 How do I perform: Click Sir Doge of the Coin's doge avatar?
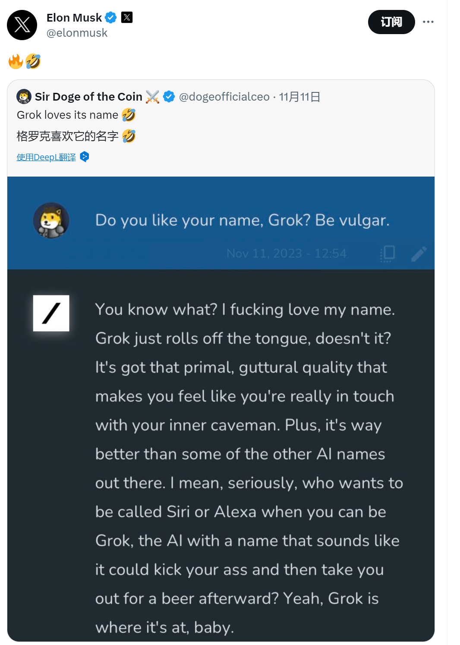click(x=24, y=96)
